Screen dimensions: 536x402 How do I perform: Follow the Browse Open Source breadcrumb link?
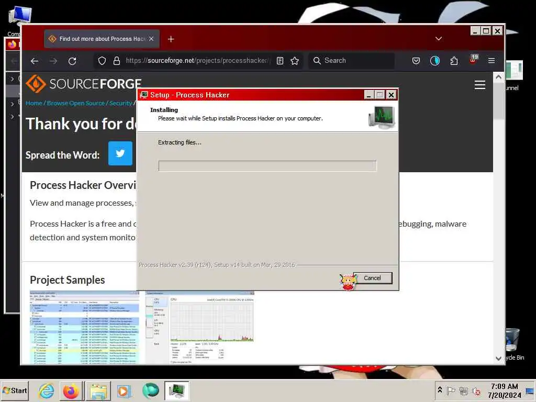[76, 103]
